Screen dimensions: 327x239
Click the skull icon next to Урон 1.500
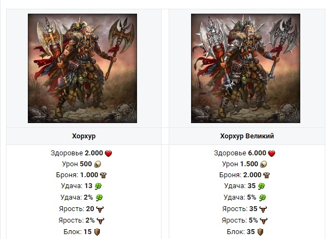click(264, 165)
